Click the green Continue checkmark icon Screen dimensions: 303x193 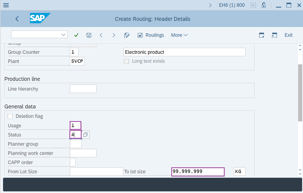[x=76, y=35]
